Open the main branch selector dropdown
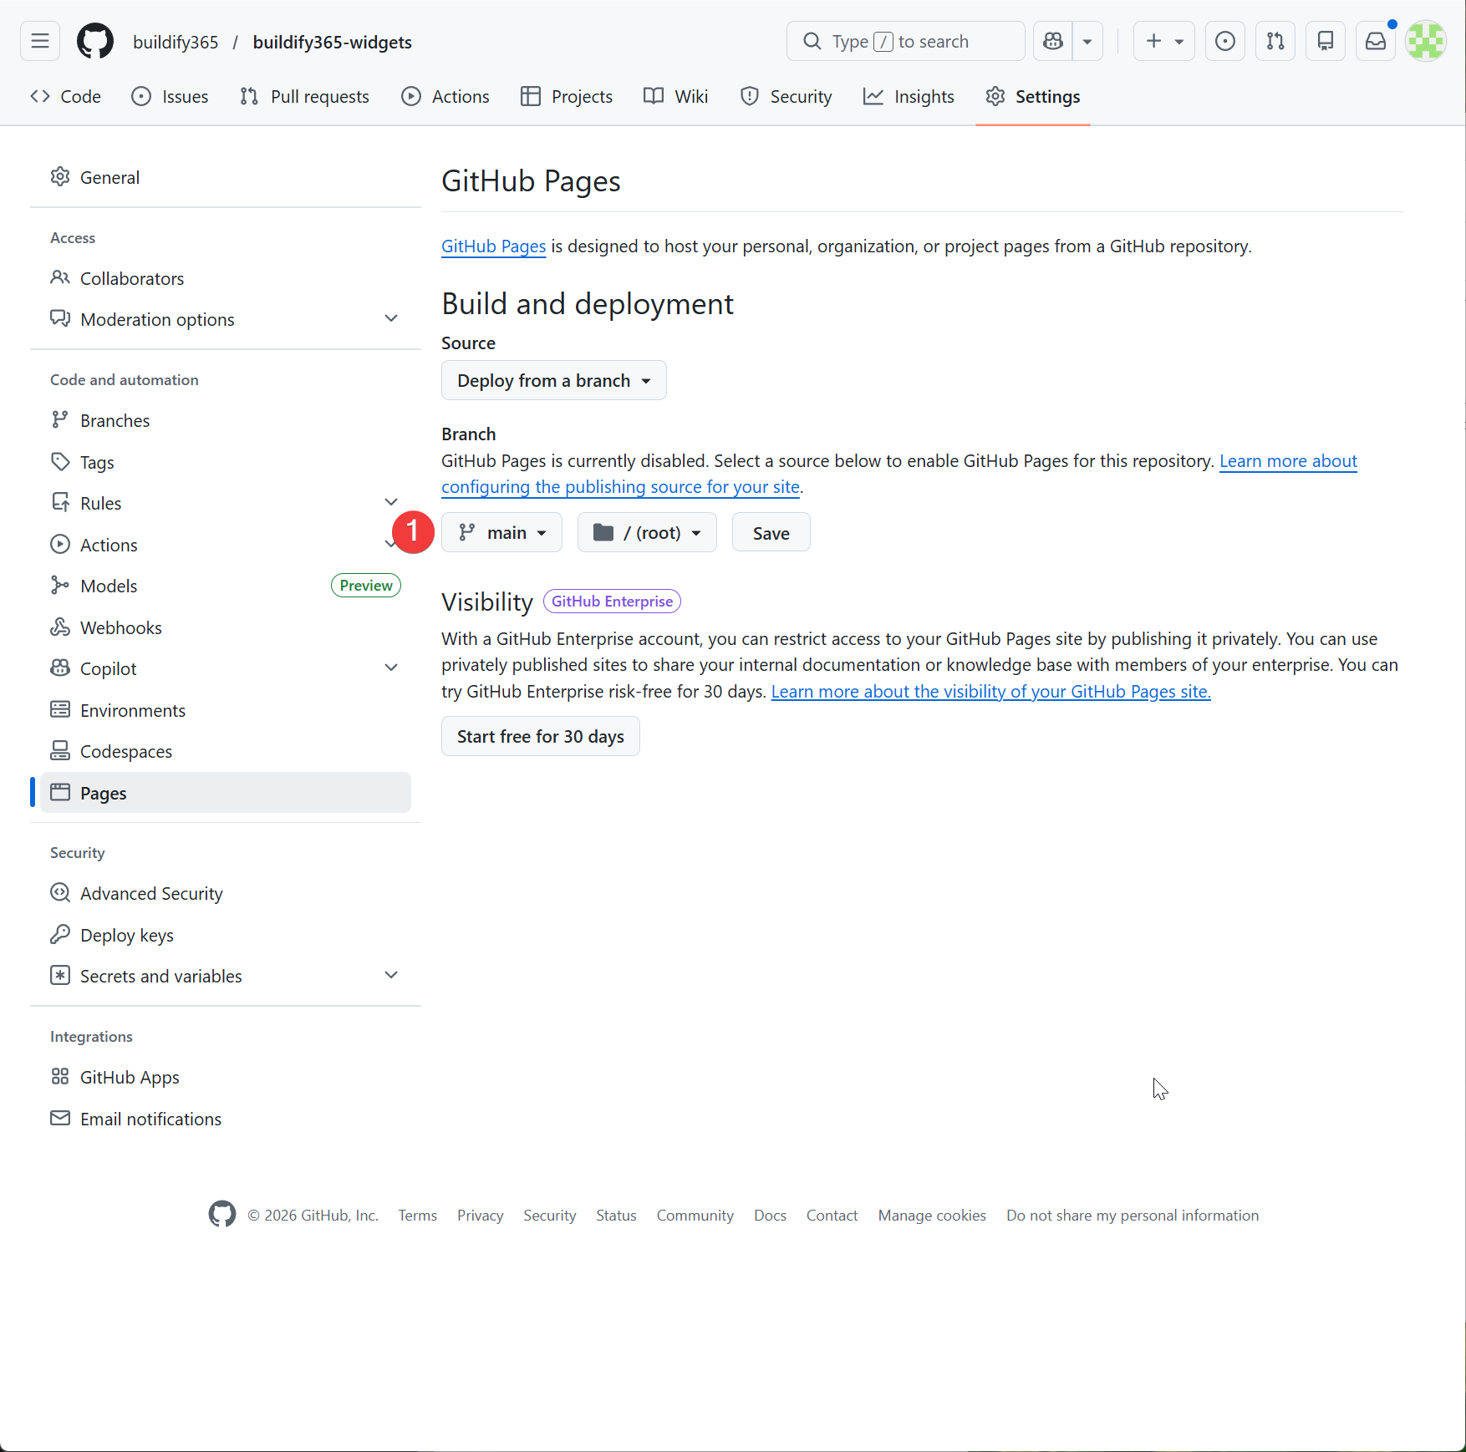This screenshot has width=1466, height=1452. (501, 533)
